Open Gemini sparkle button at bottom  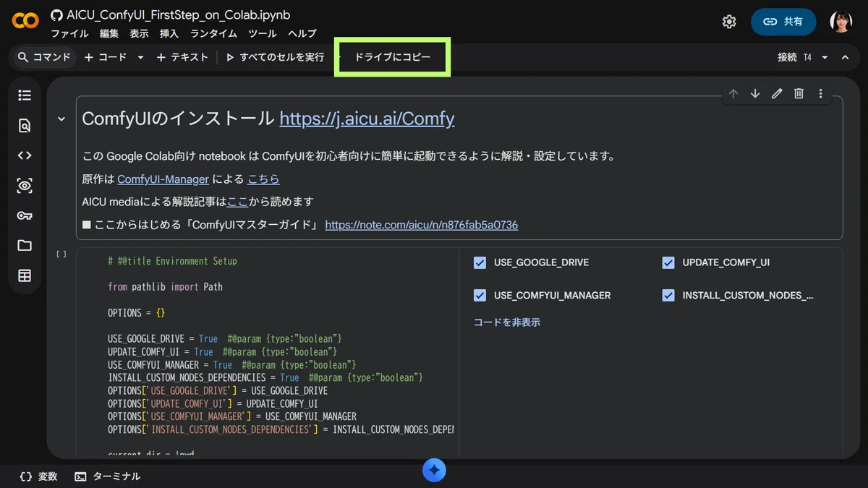pos(434,471)
